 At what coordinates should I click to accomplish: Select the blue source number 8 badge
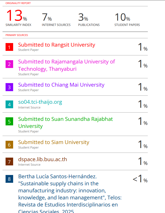point(9,179)
